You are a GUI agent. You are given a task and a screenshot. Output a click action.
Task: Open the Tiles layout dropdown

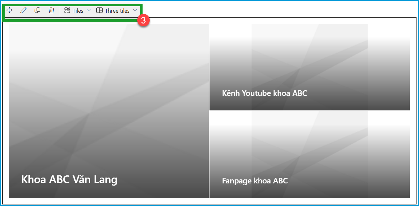click(x=77, y=11)
